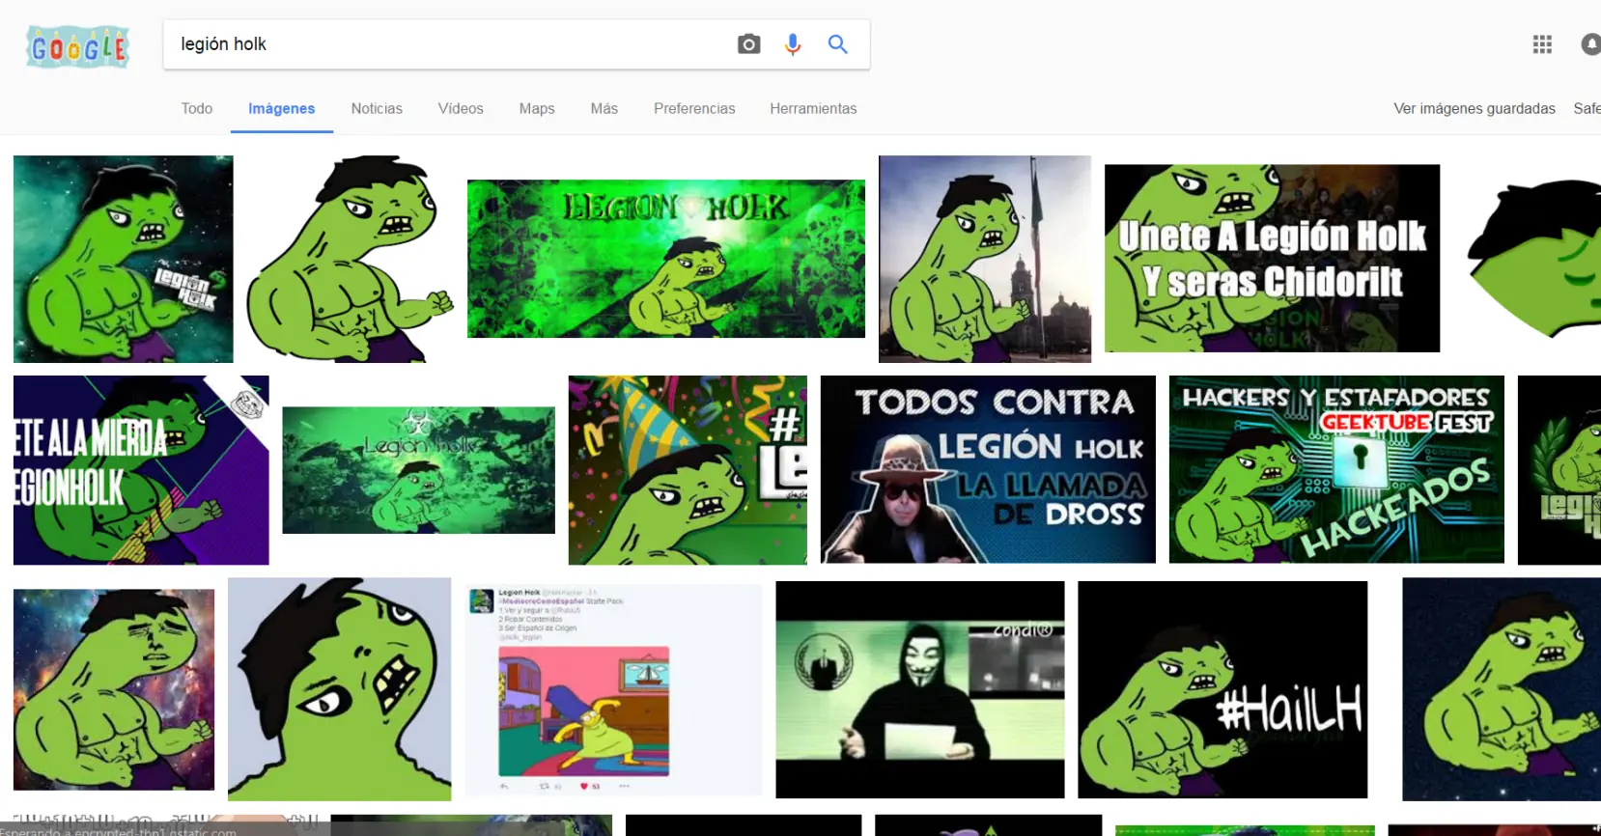Open 'Ver imágenes guardadas' link

(x=1475, y=108)
